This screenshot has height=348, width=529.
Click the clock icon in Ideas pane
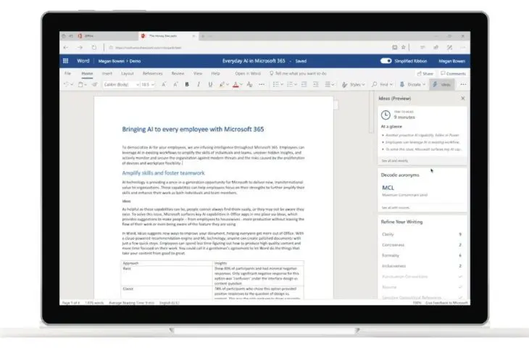[386, 115]
